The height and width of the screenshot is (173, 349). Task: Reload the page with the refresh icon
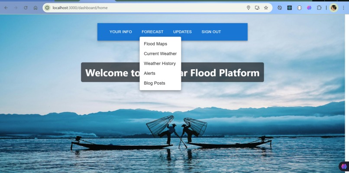click(26, 8)
